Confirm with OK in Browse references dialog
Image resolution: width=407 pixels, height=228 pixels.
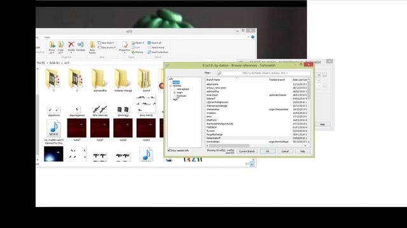(267, 151)
